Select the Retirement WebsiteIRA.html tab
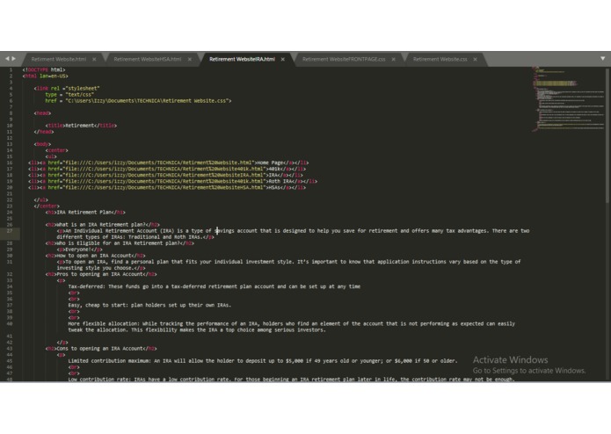The width and height of the screenshot is (611, 434). (242, 59)
